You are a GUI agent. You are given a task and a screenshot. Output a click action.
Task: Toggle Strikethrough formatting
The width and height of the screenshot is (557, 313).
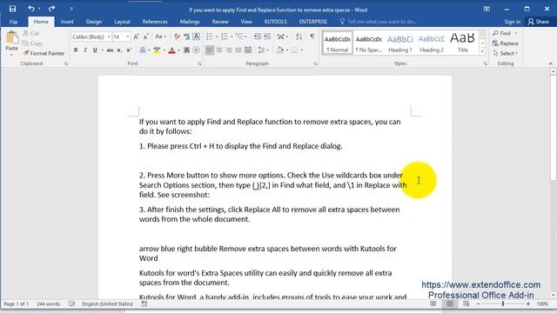coord(111,50)
